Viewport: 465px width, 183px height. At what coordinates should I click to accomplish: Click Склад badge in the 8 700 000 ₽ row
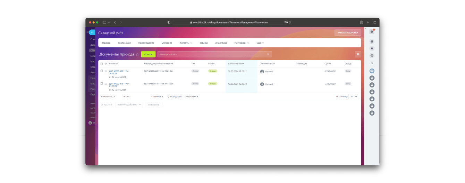[348, 71]
